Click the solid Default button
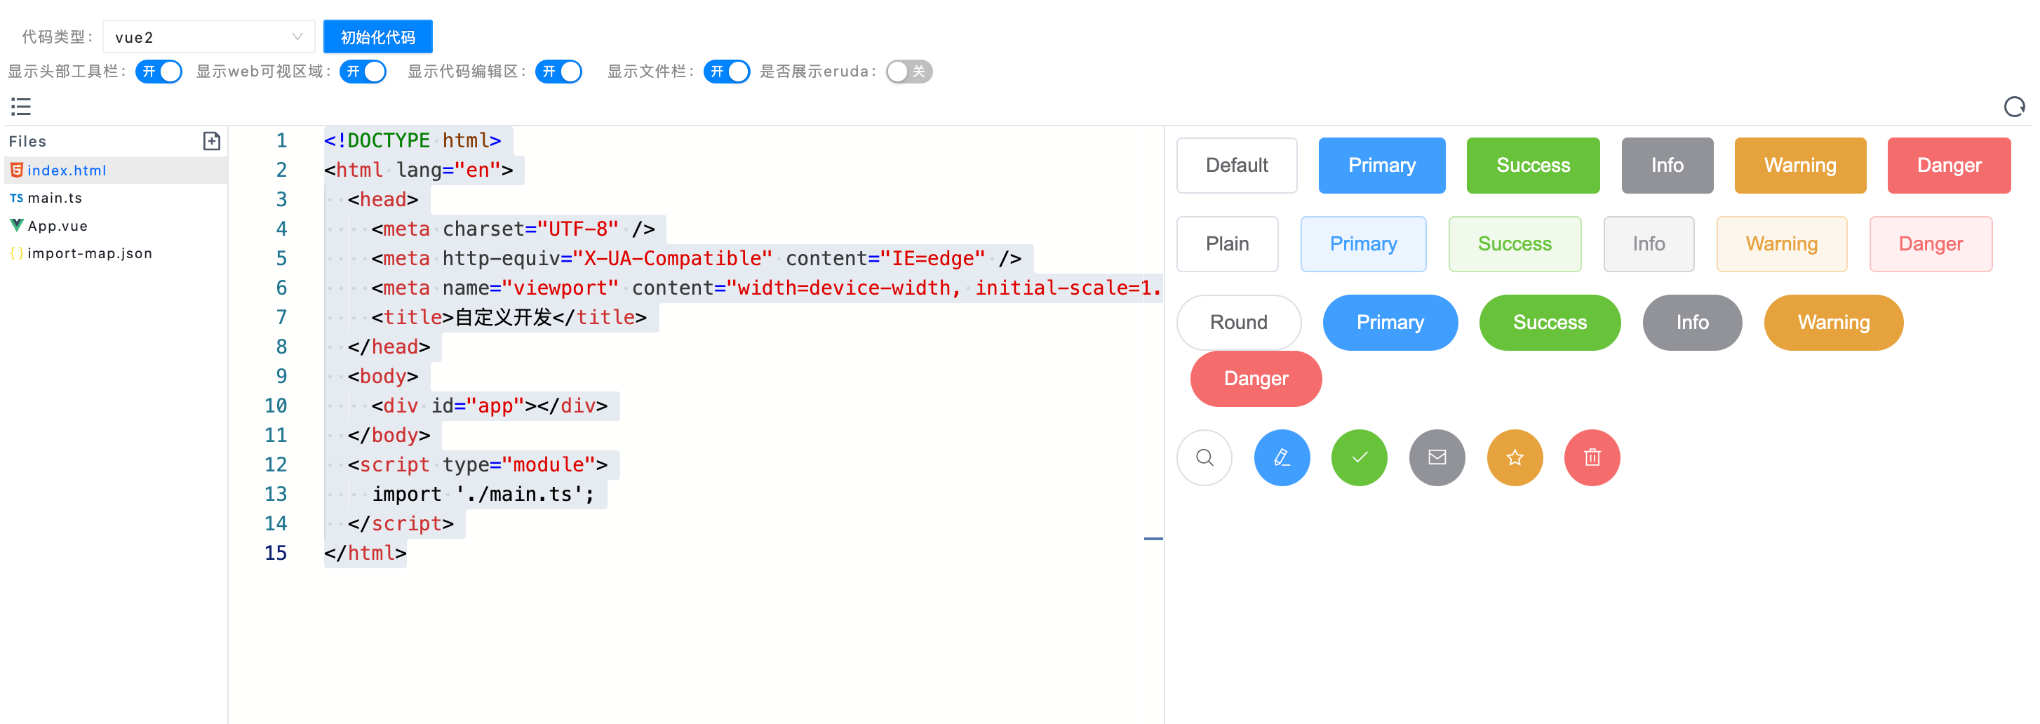This screenshot has height=724, width=2040. click(1237, 166)
